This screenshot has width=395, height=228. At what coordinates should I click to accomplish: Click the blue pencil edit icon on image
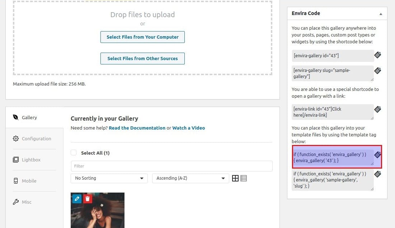(x=77, y=199)
